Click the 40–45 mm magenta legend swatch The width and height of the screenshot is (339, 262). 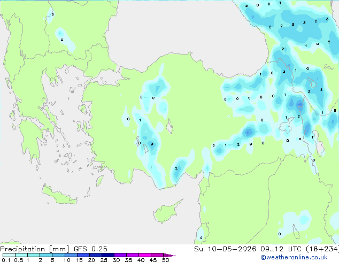145,255
